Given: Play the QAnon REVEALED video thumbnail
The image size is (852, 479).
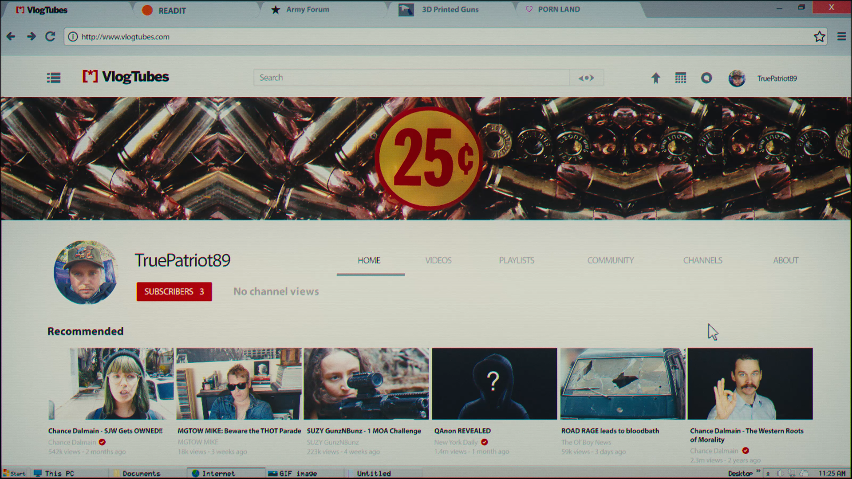Looking at the screenshot, I should 494,384.
